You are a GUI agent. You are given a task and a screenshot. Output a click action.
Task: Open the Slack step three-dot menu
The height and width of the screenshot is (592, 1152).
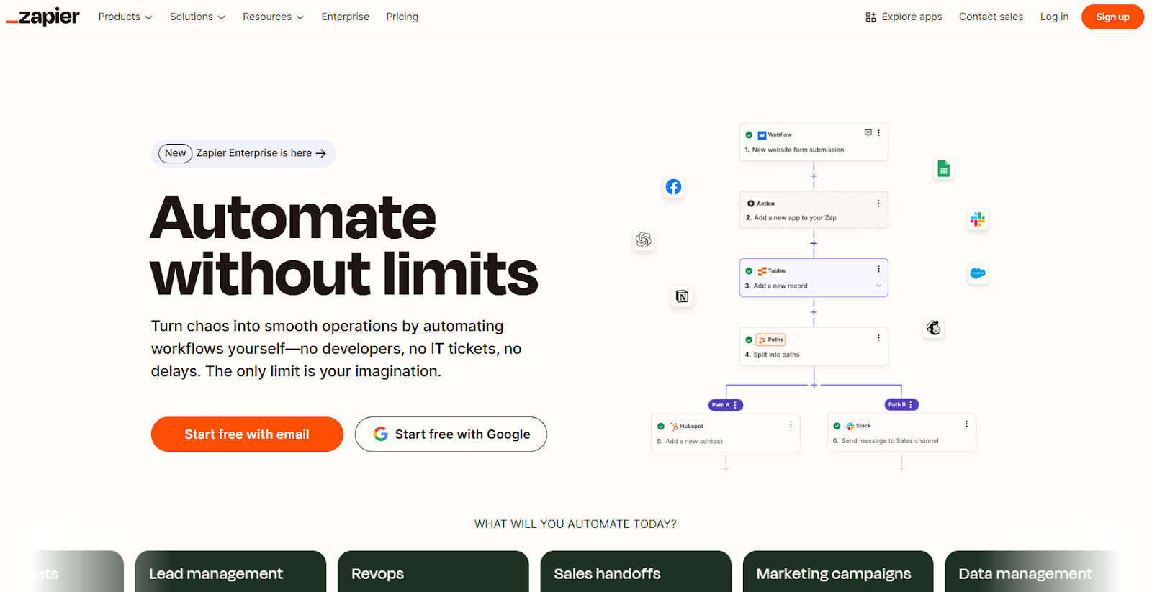[x=966, y=424]
